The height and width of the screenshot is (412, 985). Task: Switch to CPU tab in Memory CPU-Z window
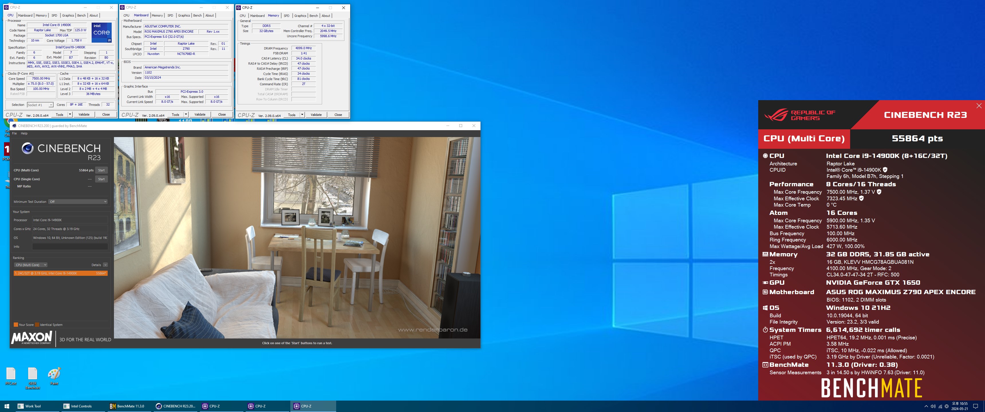[x=243, y=16]
